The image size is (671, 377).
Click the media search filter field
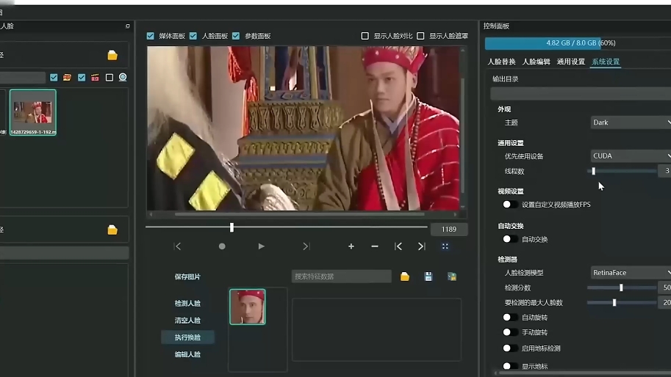pos(23,77)
